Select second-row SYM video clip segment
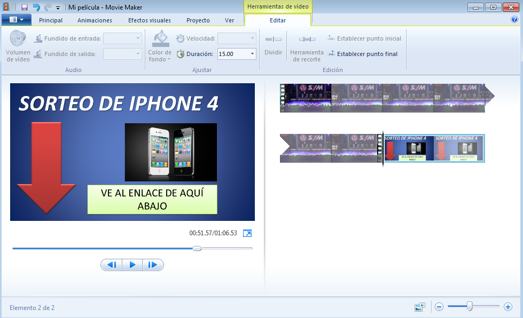Viewport: 523px width, 318px height. (x=331, y=148)
